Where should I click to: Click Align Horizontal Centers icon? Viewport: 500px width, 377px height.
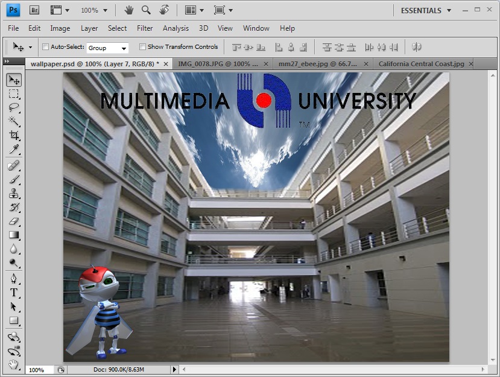[x=291, y=48]
